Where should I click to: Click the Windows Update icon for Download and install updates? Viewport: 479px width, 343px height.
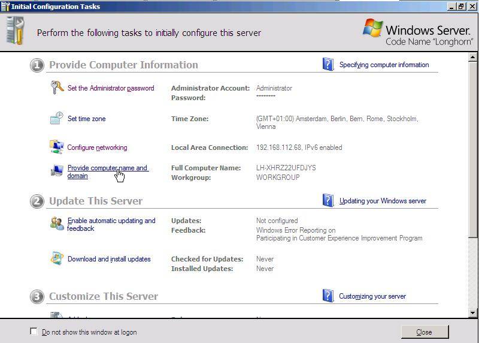[57, 258]
